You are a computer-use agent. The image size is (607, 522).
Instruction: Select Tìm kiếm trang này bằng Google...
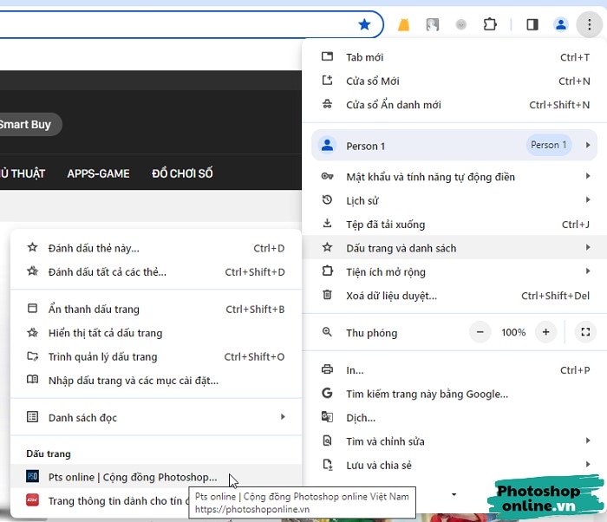455,394
